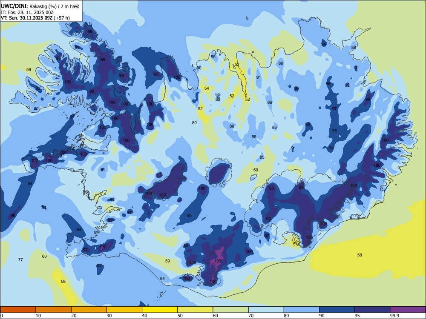Image resolution: width=426 pixels, height=319 pixels.
Task: Click the medium blue 90–95 legend swatch
Action: (337, 310)
